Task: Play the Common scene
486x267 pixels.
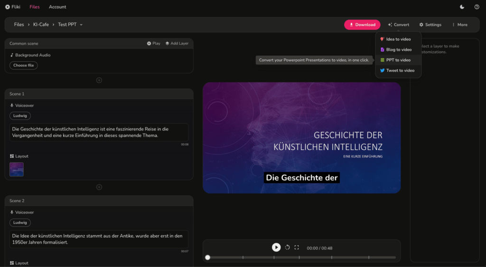Action: click(153, 44)
